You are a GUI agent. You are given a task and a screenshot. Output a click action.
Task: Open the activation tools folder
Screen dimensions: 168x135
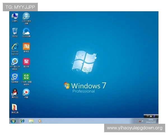pyautogui.click(x=15, y=107)
